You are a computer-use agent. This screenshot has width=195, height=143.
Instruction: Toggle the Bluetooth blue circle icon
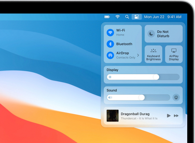click(110, 44)
